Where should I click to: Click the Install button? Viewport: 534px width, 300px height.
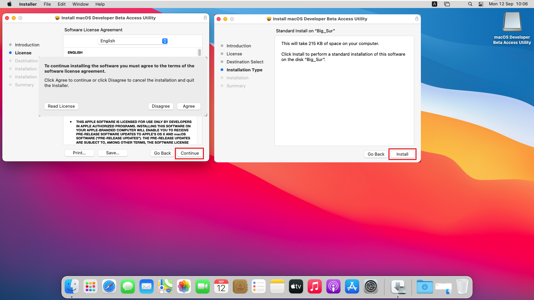click(403, 154)
